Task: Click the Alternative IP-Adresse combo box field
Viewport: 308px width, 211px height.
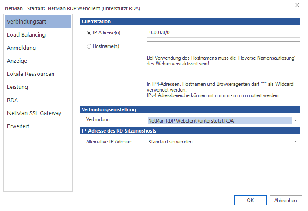Action: pyautogui.click(x=219, y=142)
